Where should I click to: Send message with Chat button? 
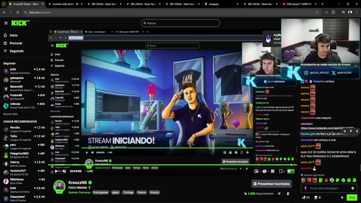coord(352,197)
